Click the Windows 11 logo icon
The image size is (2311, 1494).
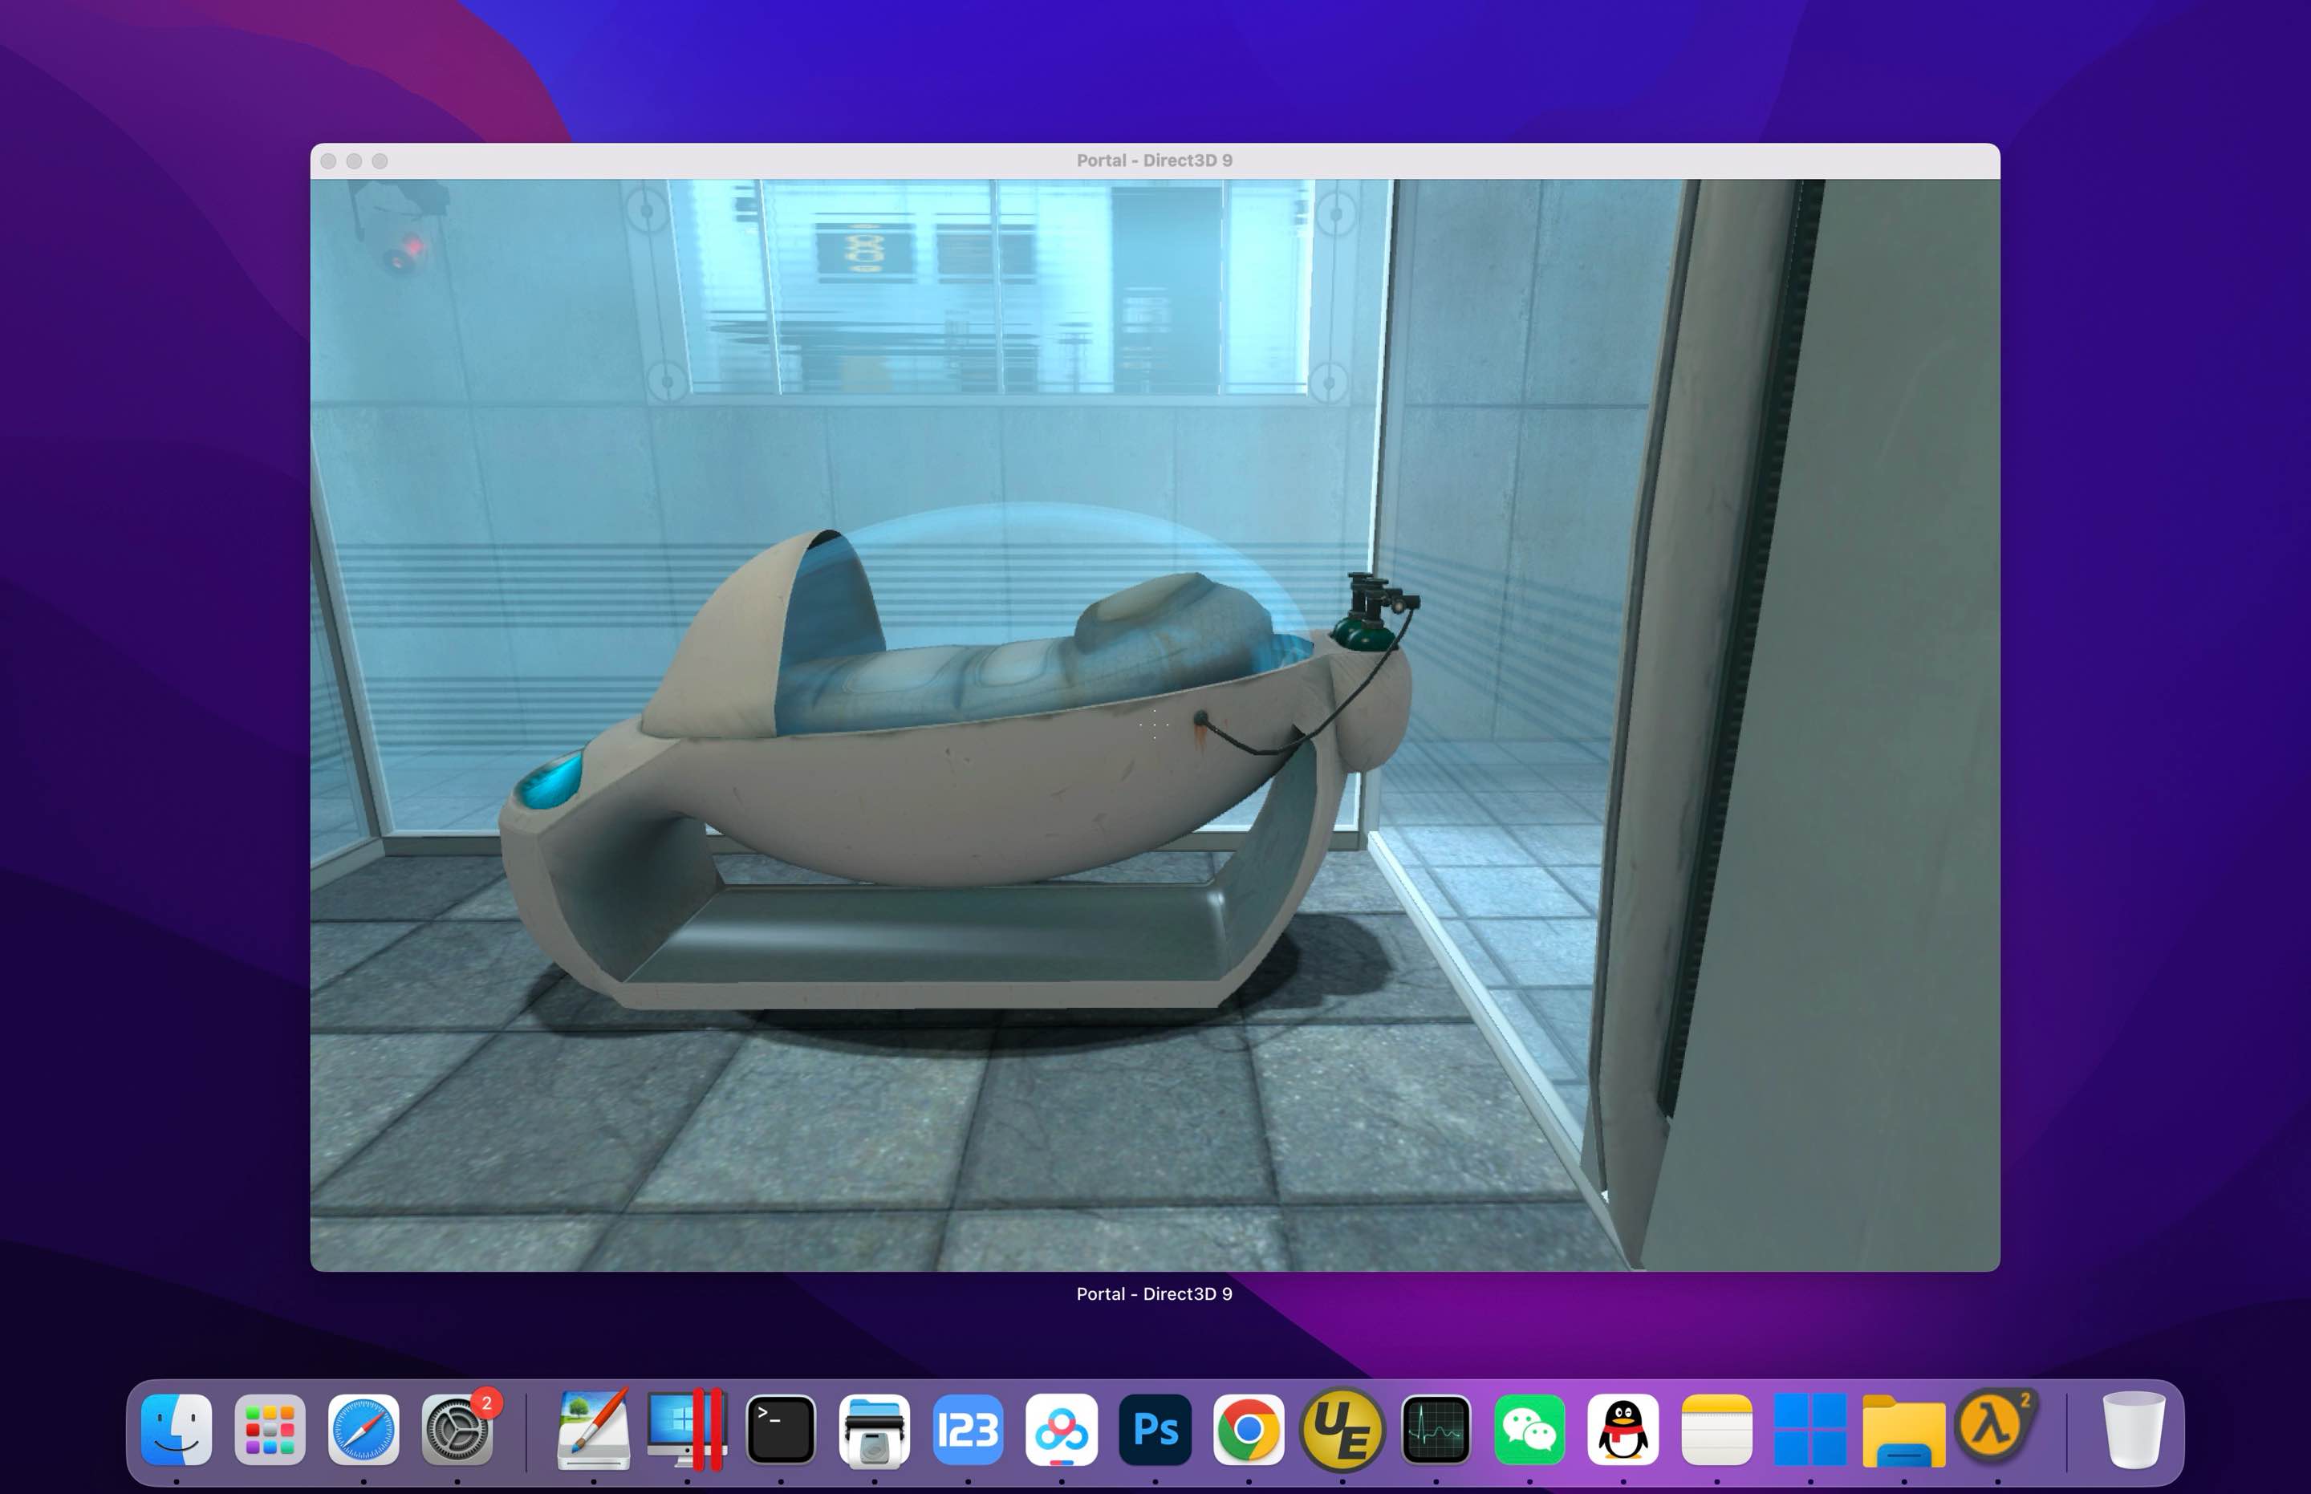pos(1810,1430)
